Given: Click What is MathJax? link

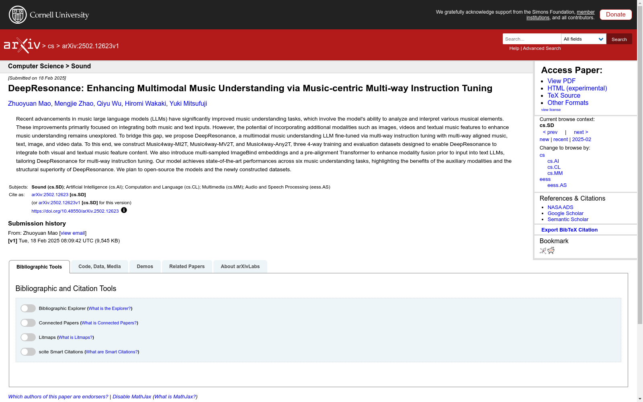Looking at the screenshot, I should tap(175, 397).
